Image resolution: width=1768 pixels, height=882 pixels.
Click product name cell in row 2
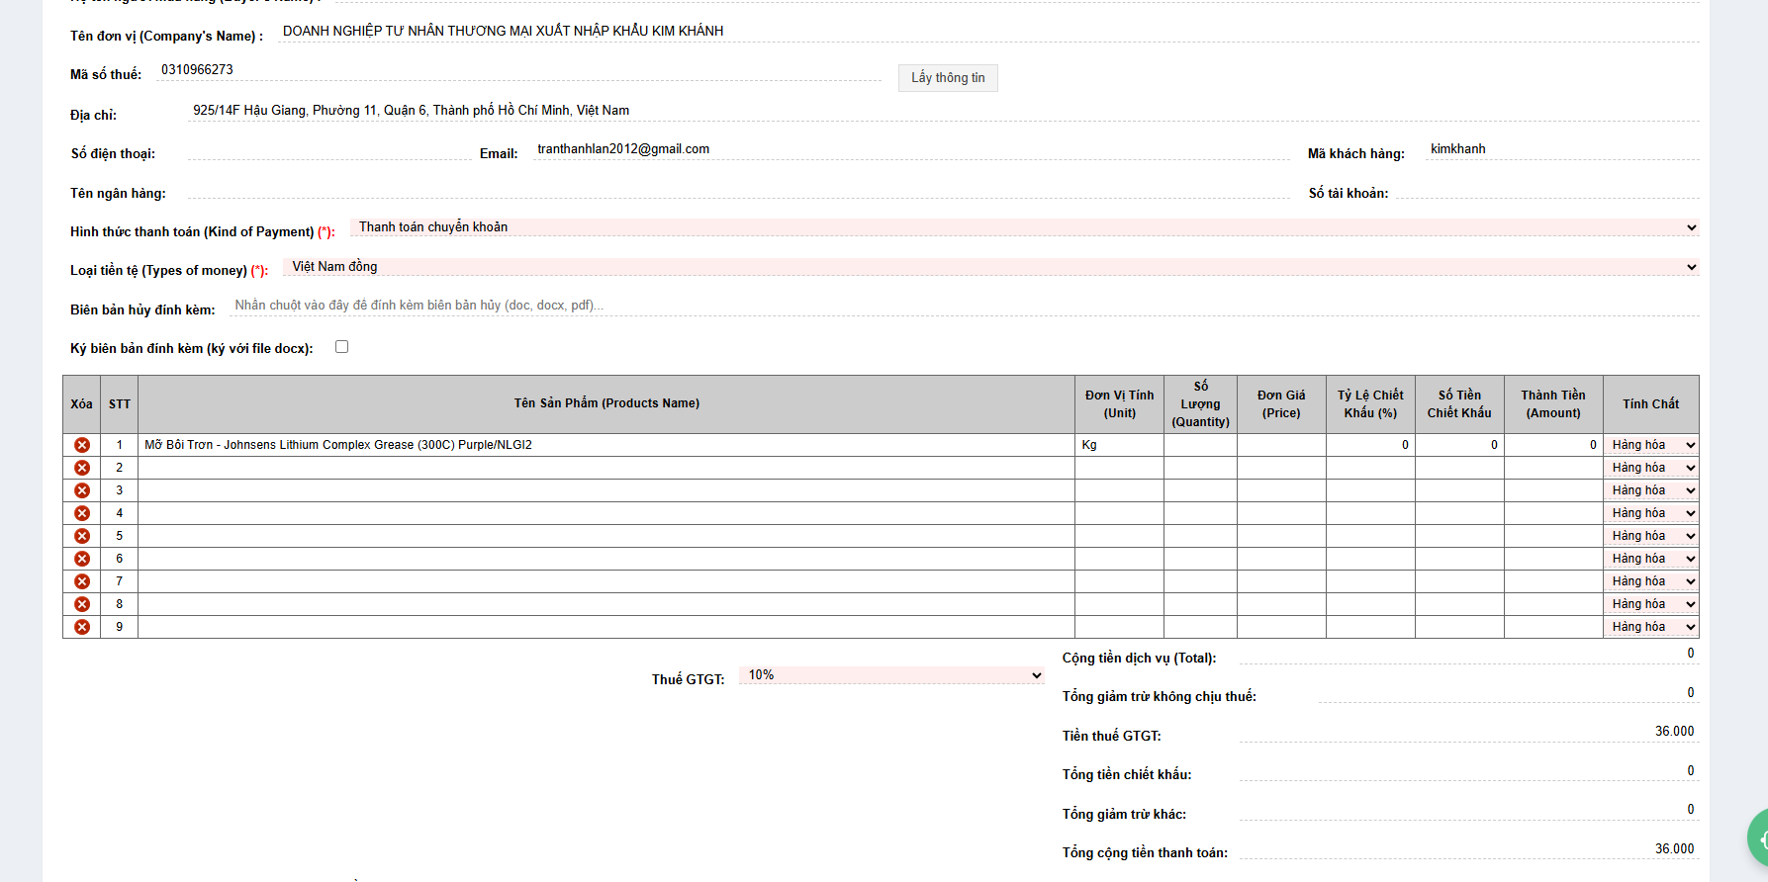606,468
